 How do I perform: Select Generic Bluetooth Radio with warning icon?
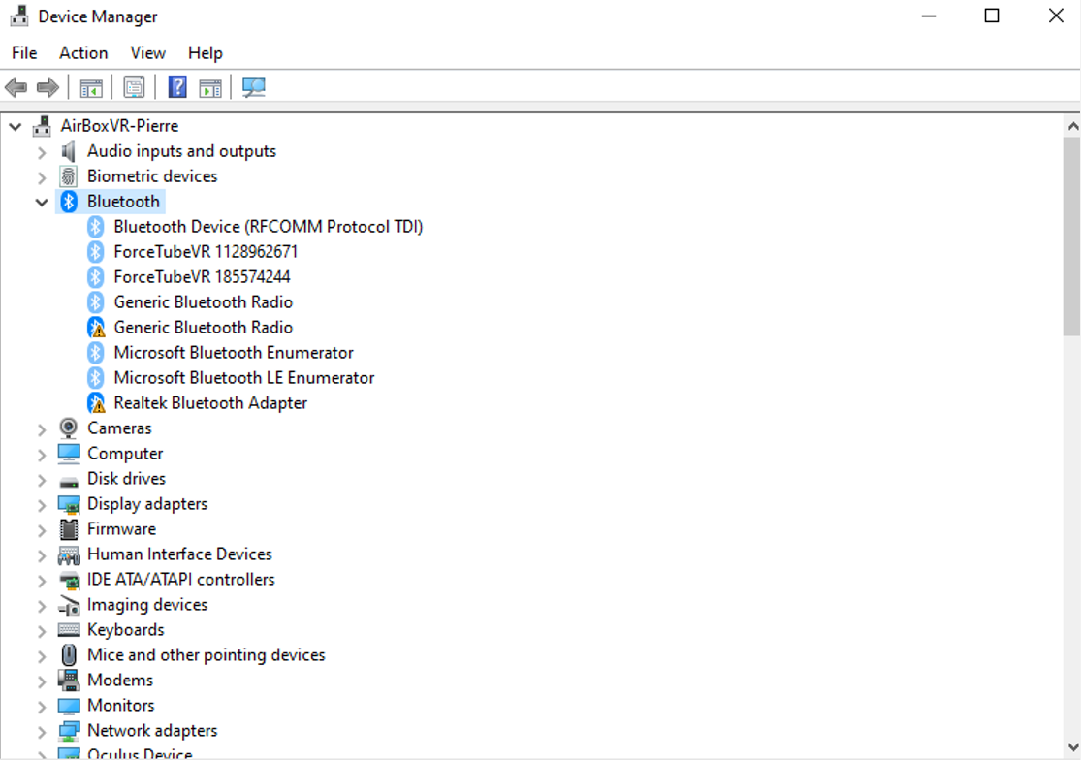tap(204, 328)
